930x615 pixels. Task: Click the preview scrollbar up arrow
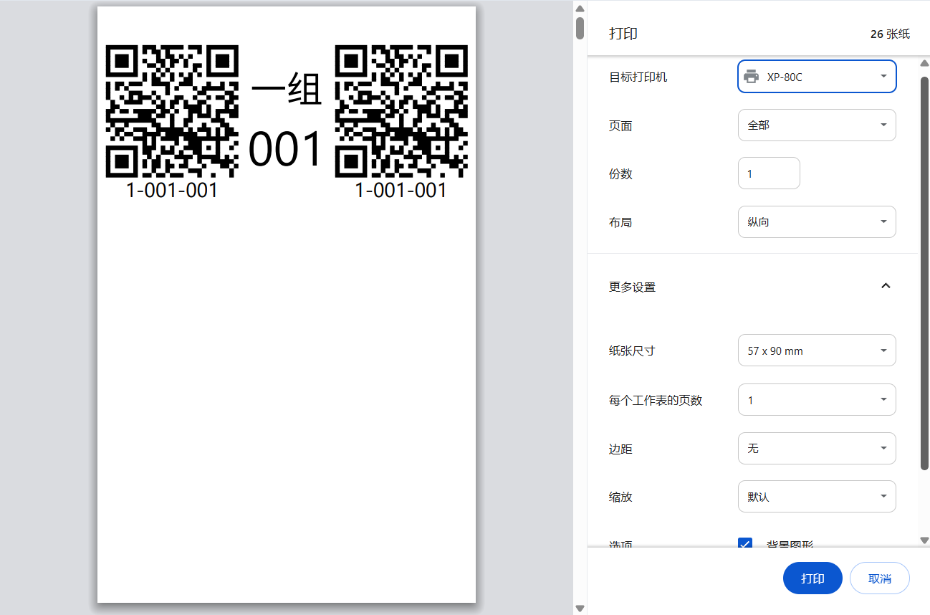coord(580,9)
